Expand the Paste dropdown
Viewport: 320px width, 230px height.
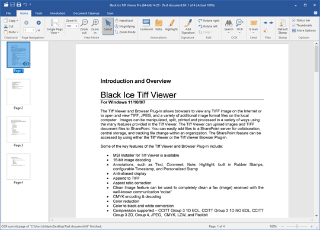[x=17, y=32]
